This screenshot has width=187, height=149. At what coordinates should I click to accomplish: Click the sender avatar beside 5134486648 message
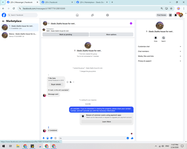click(45, 131)
